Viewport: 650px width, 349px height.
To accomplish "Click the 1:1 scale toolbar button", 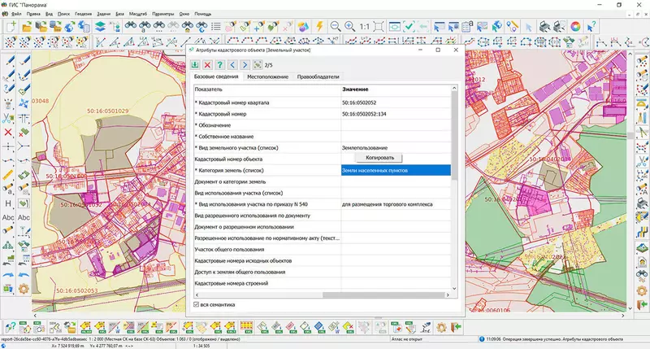I will [364, 27].
